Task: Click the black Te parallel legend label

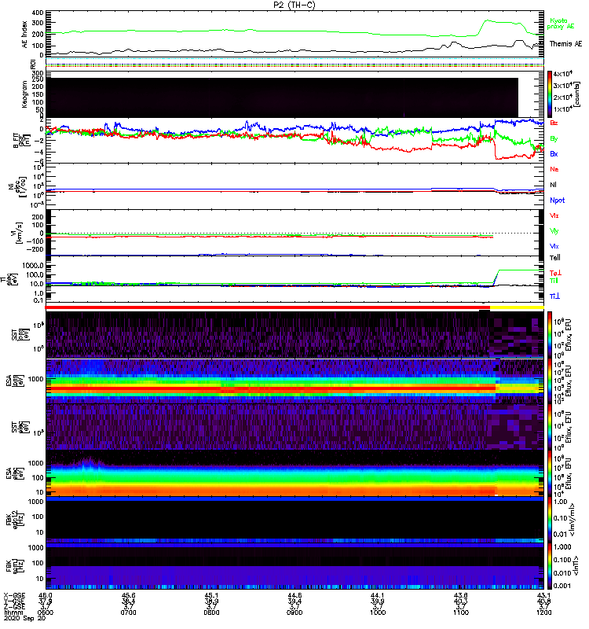Action: pyautogui.click(x=555, y=258)
